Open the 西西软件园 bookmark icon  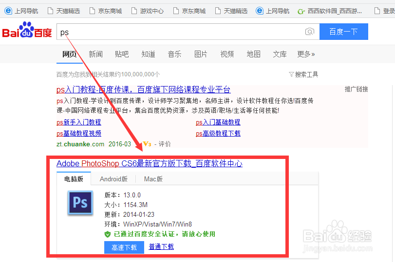coord(301,11)
